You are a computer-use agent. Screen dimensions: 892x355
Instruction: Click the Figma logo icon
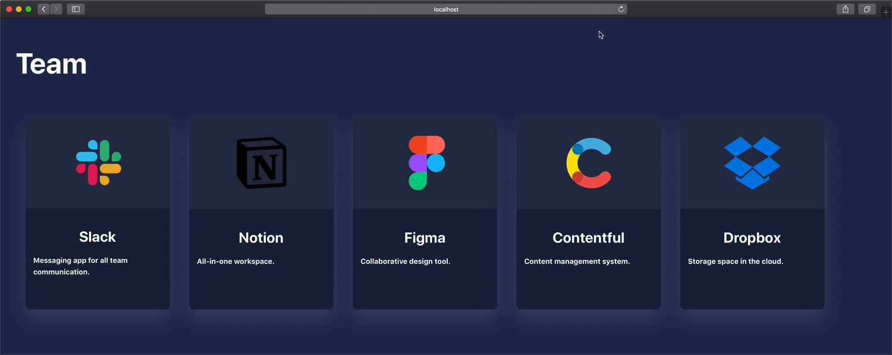pyautogui.click(x=426, y=163)
